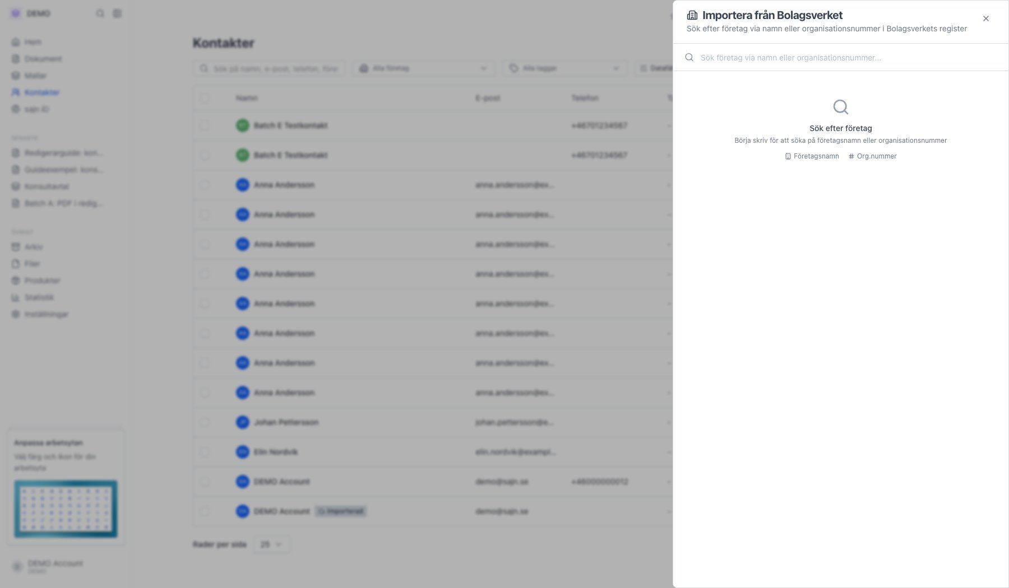Click the Importerad badge on DEMO Account row

pyautogui.click(x=341, y=511)
